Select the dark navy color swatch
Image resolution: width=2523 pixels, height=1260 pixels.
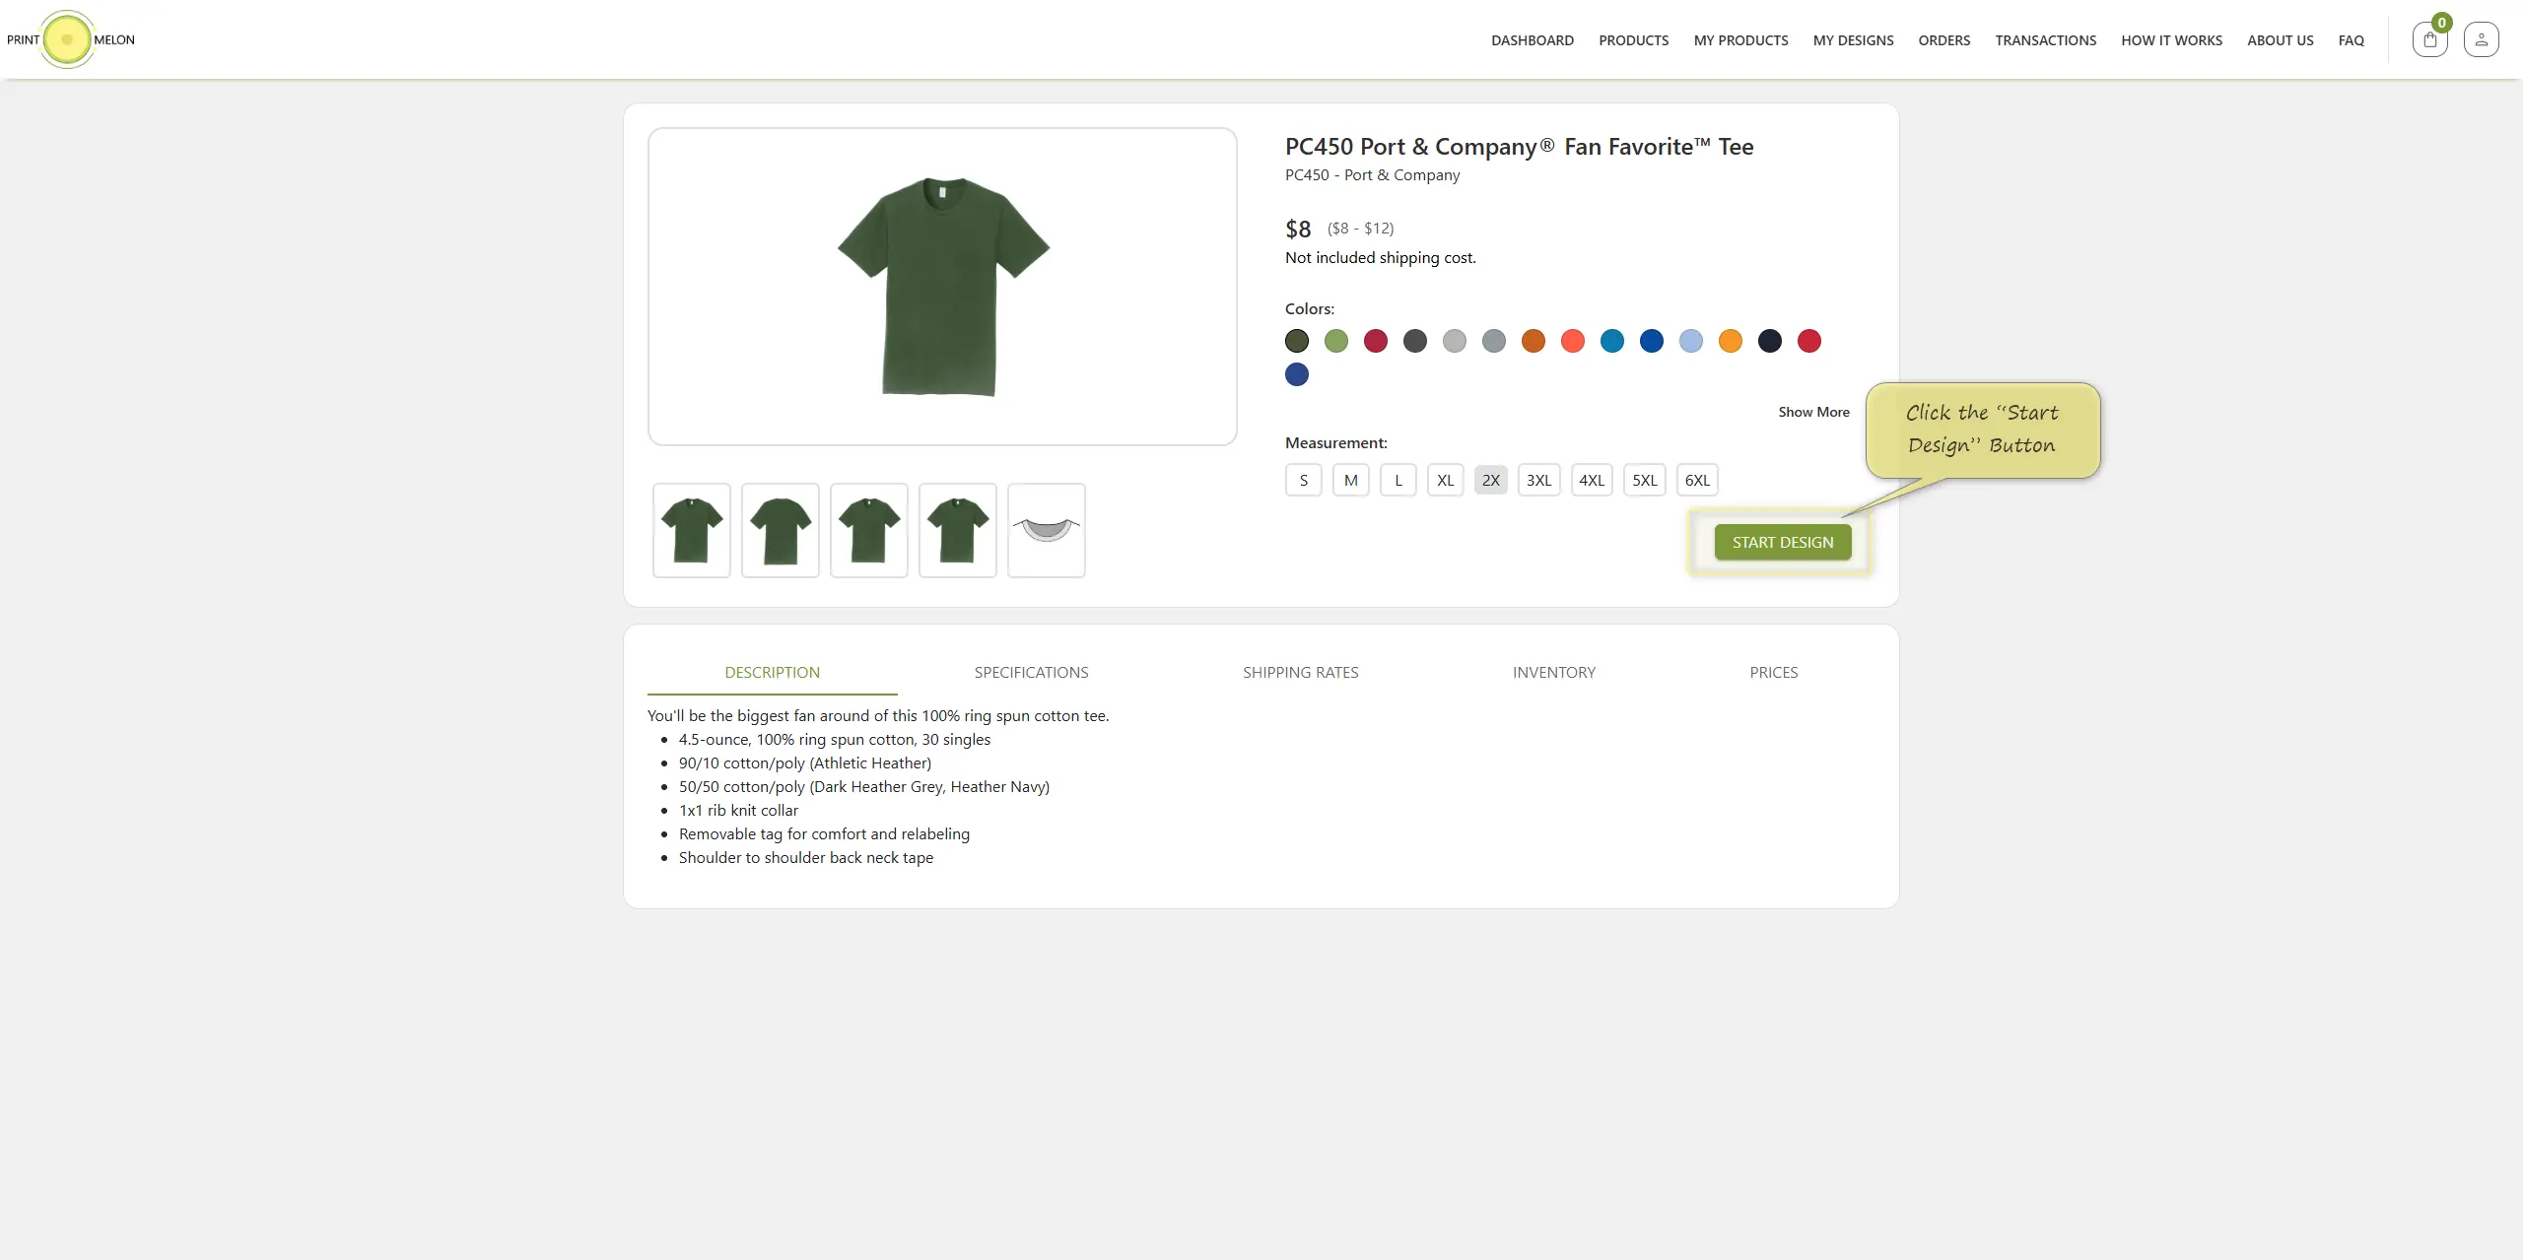tap(1769, 341)
